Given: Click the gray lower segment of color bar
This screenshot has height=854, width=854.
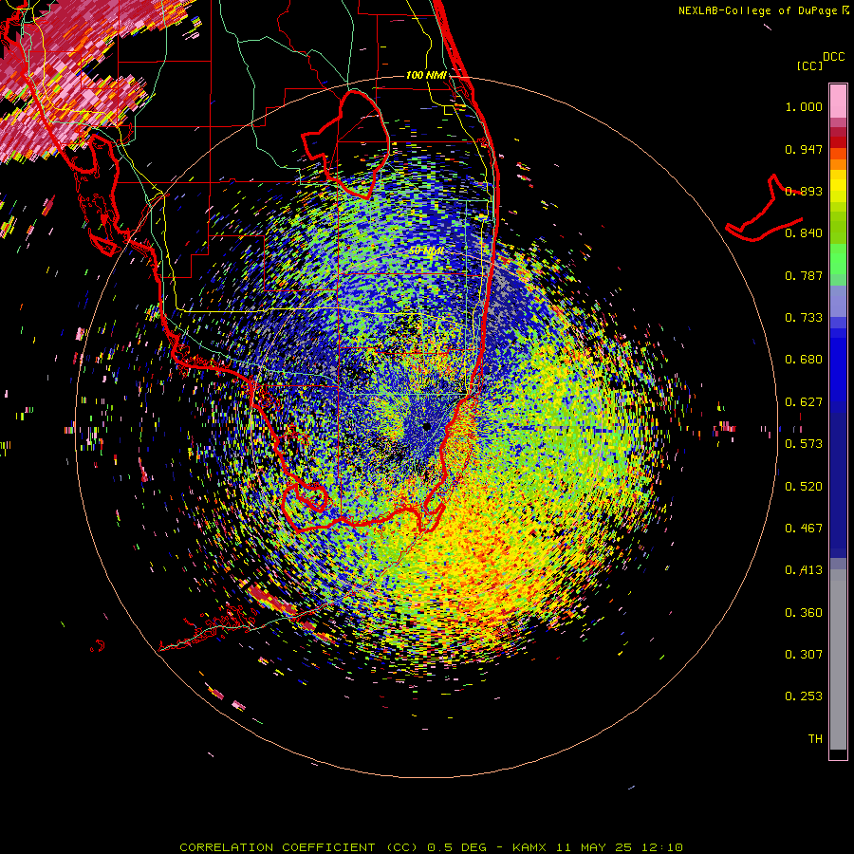Looking at the screenshot, I should [838, 659].
